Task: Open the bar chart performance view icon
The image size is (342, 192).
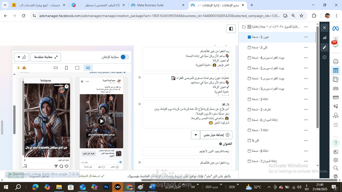Action: point(324,37)
